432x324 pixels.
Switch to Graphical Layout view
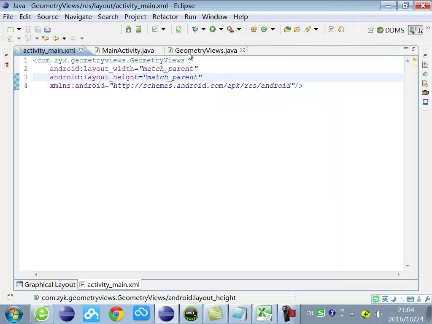pos(46,284)
